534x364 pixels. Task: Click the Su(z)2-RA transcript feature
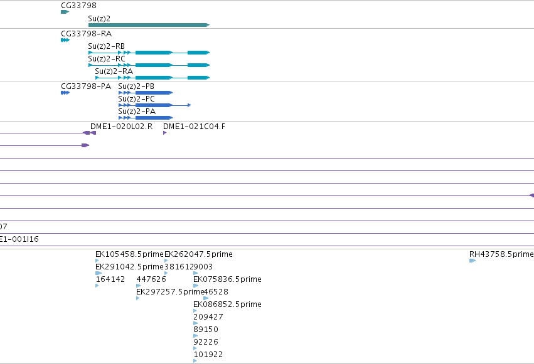pos(152,78)
